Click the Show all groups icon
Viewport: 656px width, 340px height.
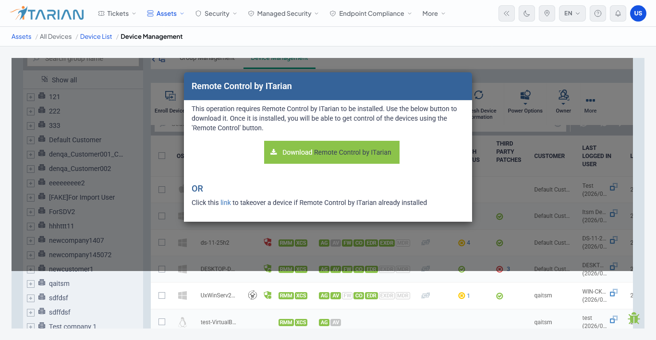45,79
